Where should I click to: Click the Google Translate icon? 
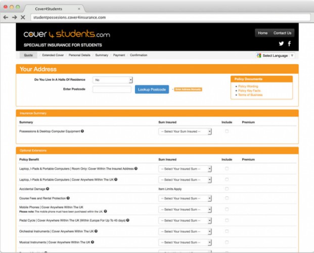[x=259, y=56]
